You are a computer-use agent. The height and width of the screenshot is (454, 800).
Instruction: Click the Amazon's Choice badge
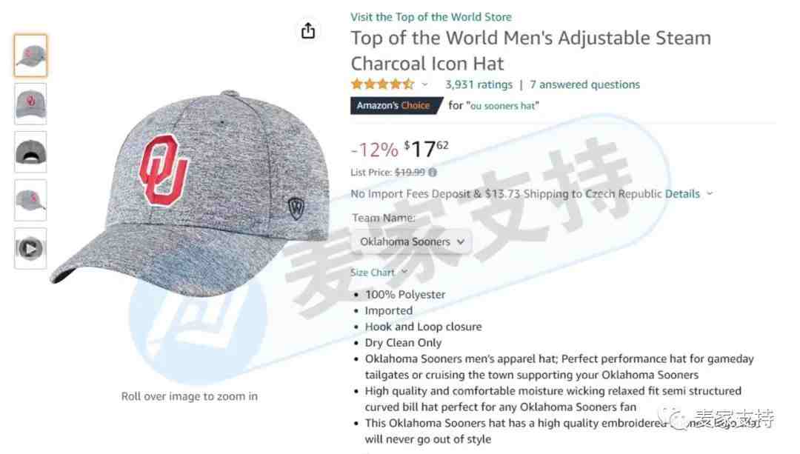click(394, 106)
